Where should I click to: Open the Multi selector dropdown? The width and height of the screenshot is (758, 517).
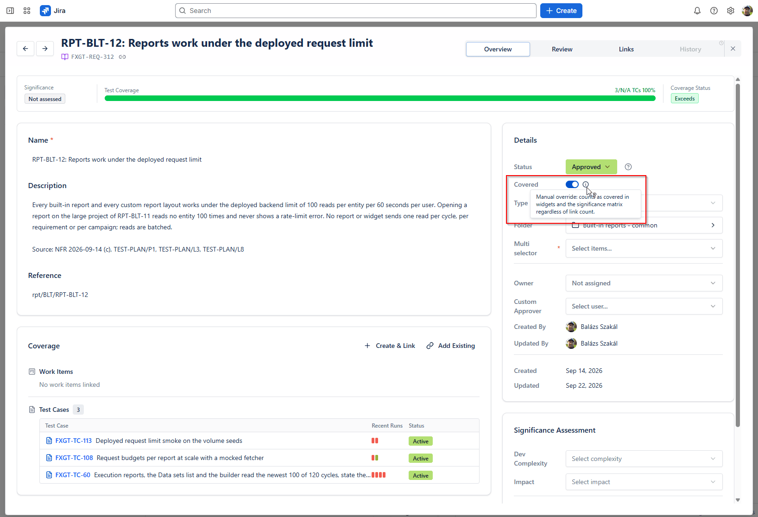[x=644, y=248]
